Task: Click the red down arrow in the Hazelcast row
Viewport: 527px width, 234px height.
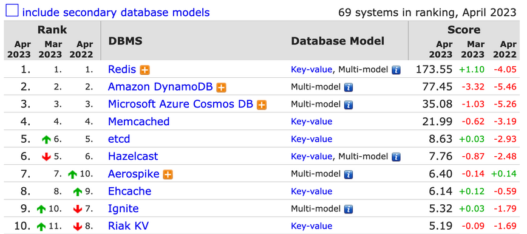Action: [46, 157]
